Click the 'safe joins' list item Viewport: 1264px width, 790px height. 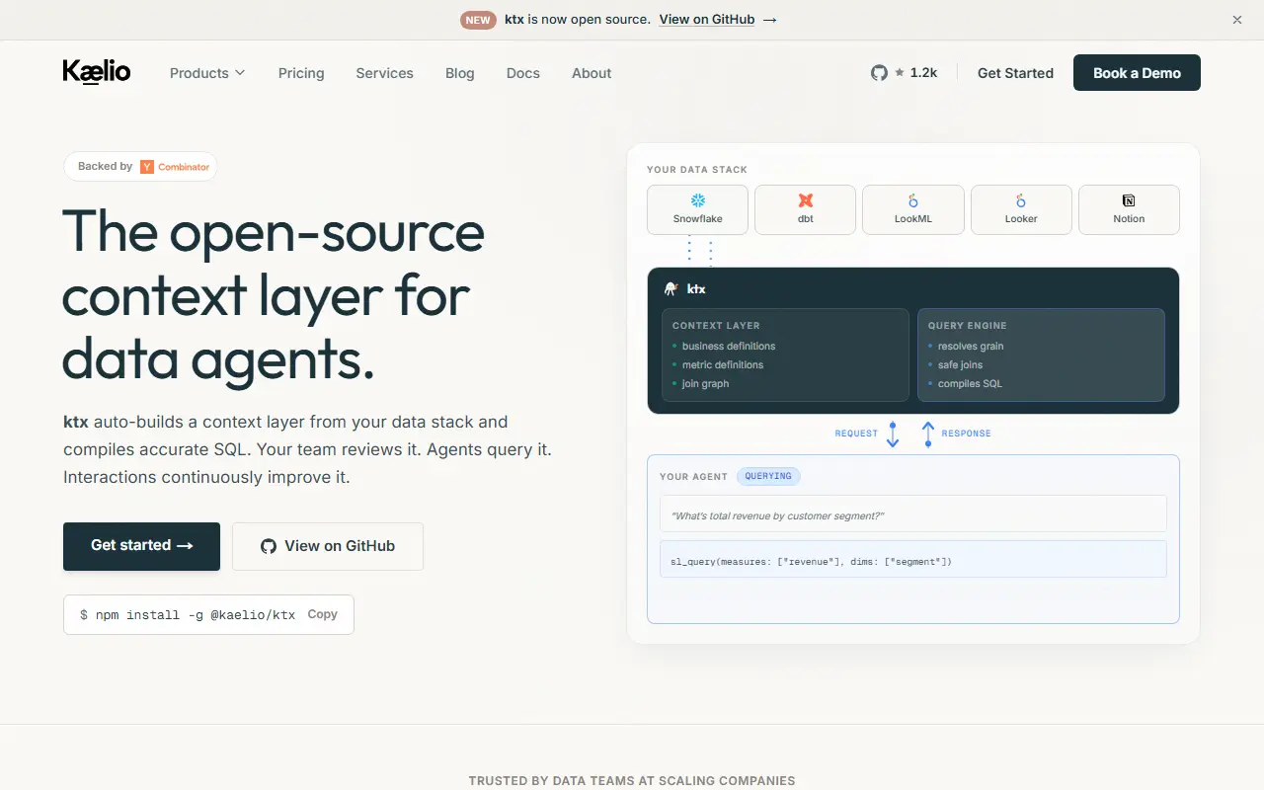pos(960,365)
